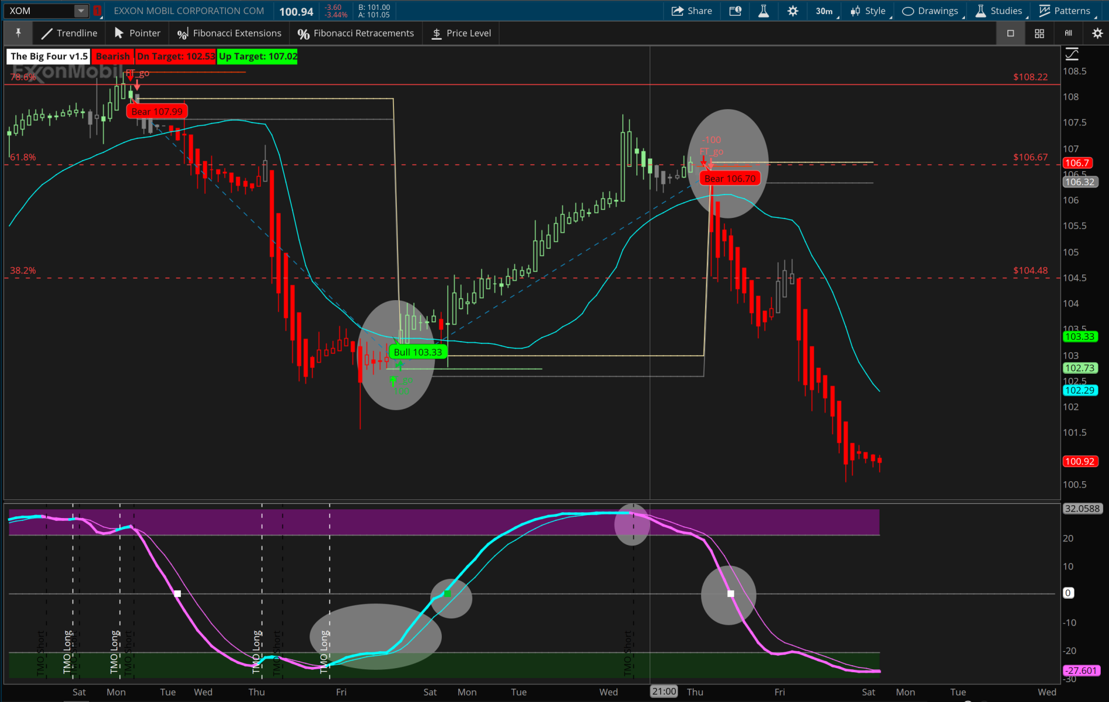
Task: Open chart settings gear in top bar
Action: coord(792,11)
